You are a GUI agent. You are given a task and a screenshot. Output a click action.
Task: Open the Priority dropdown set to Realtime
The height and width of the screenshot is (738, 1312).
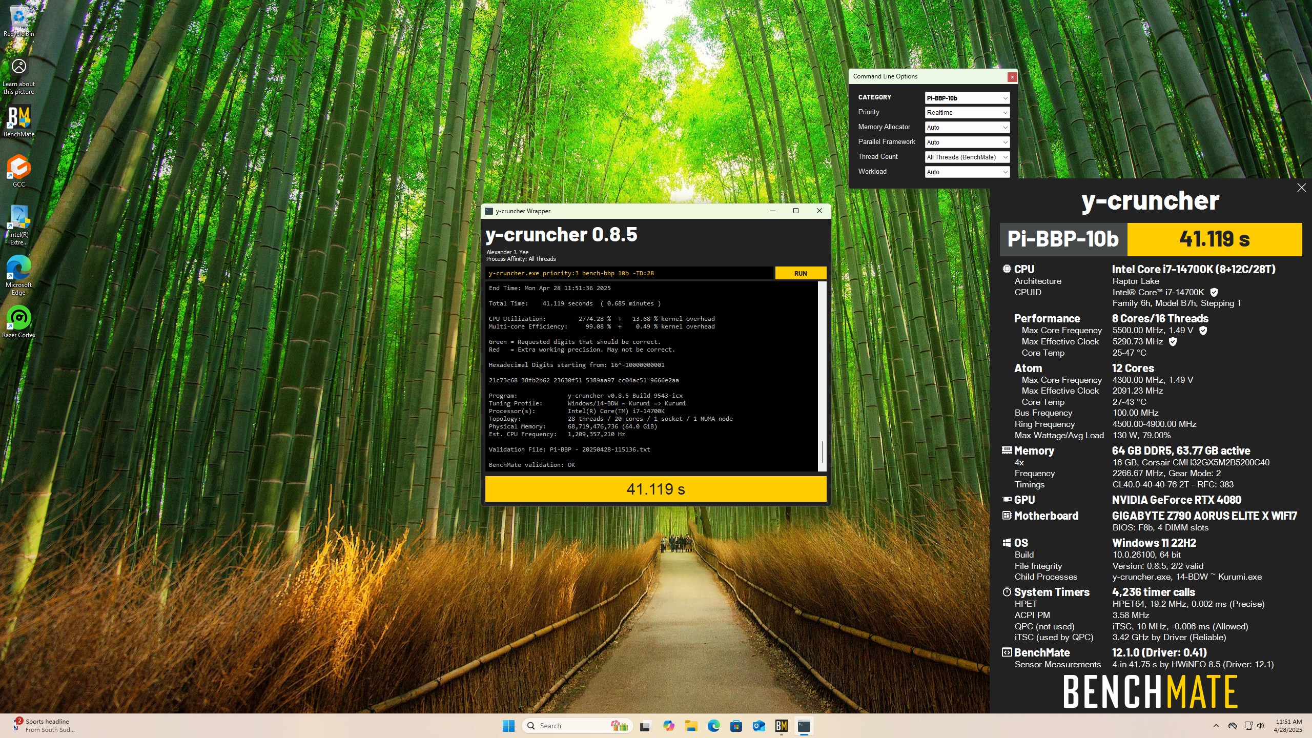pyautogui.click(x=967, y=113)
